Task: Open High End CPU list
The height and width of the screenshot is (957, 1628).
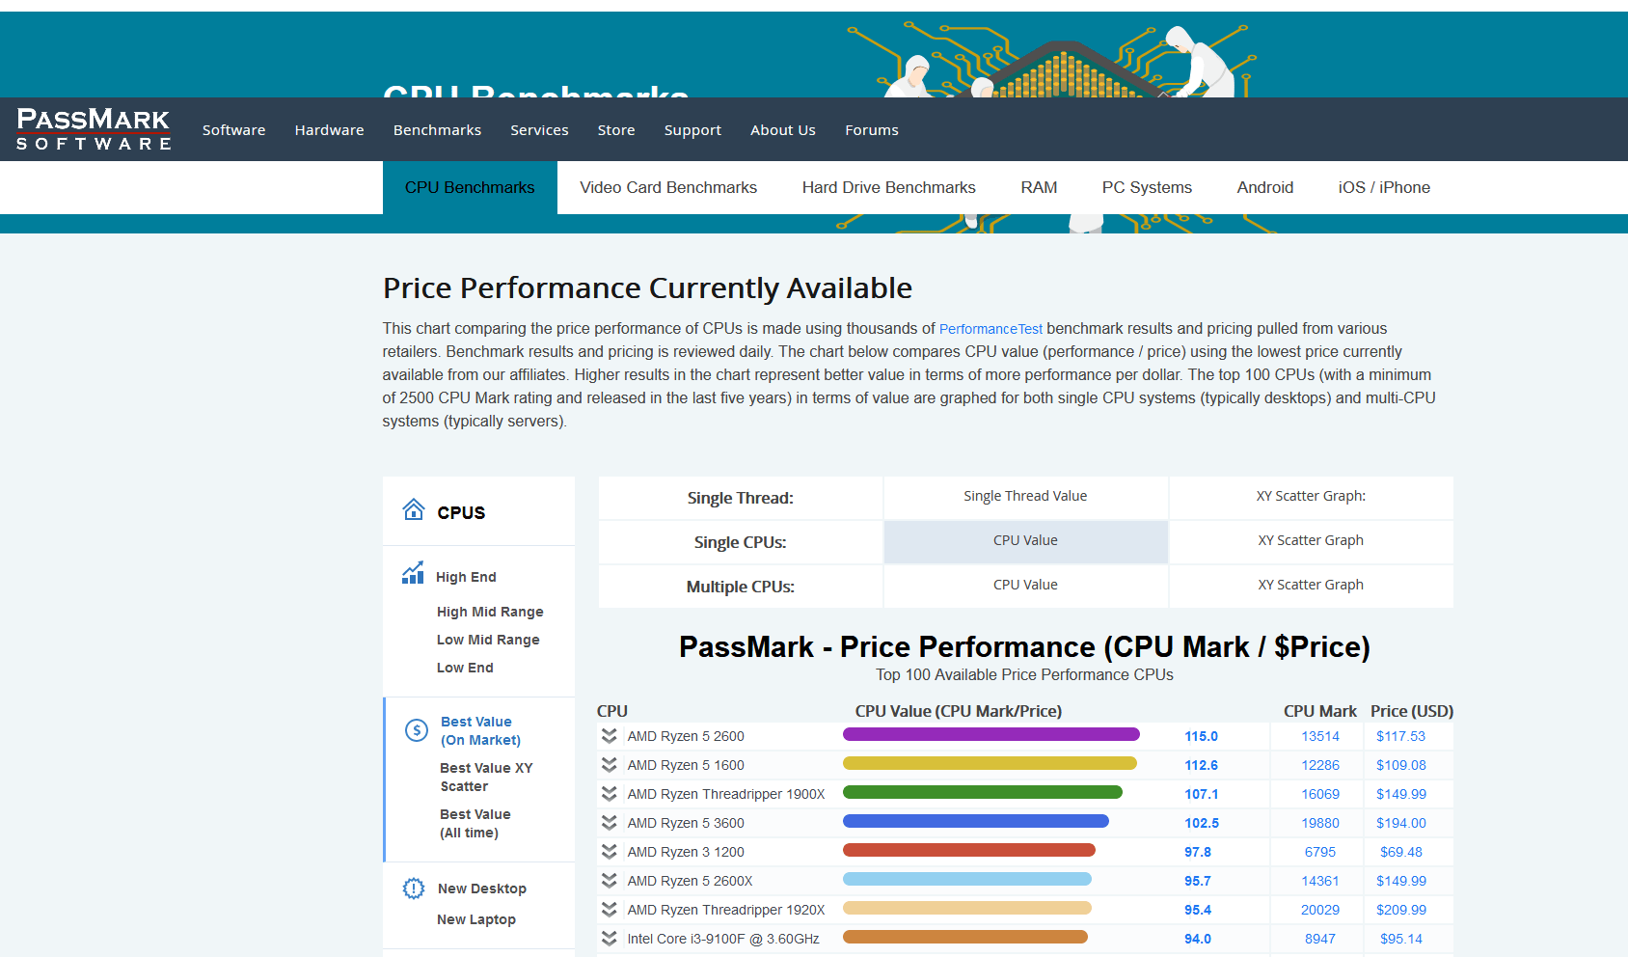Action: [x=466, y=577]
